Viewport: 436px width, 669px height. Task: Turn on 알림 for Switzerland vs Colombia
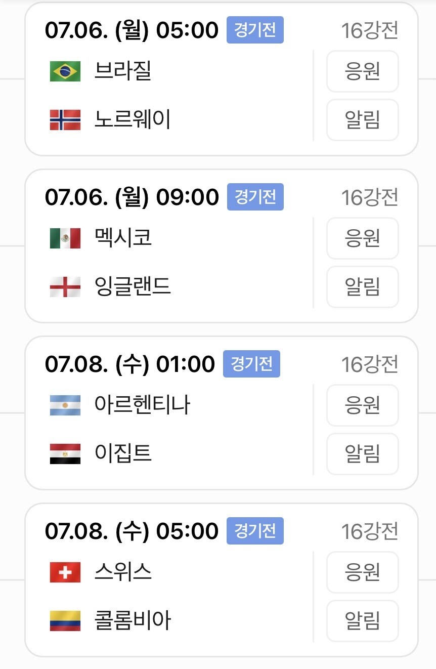click(x=363, y=621)
